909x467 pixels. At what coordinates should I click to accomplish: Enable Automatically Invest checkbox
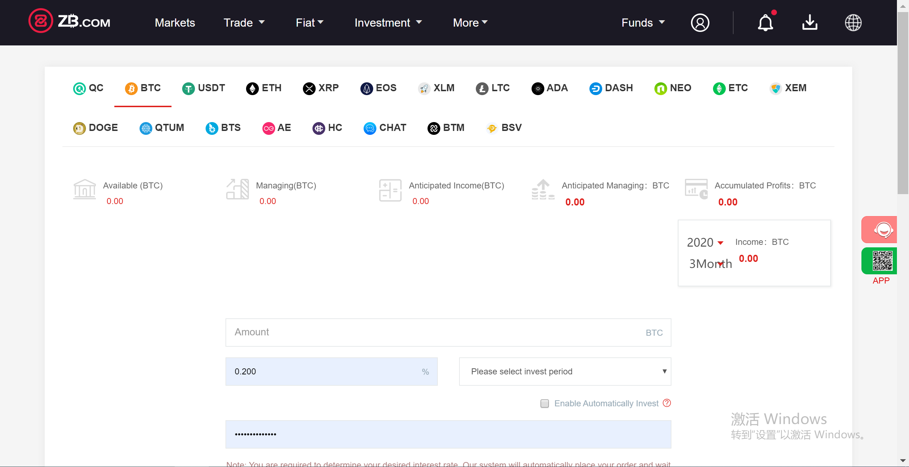click(544, 403)
